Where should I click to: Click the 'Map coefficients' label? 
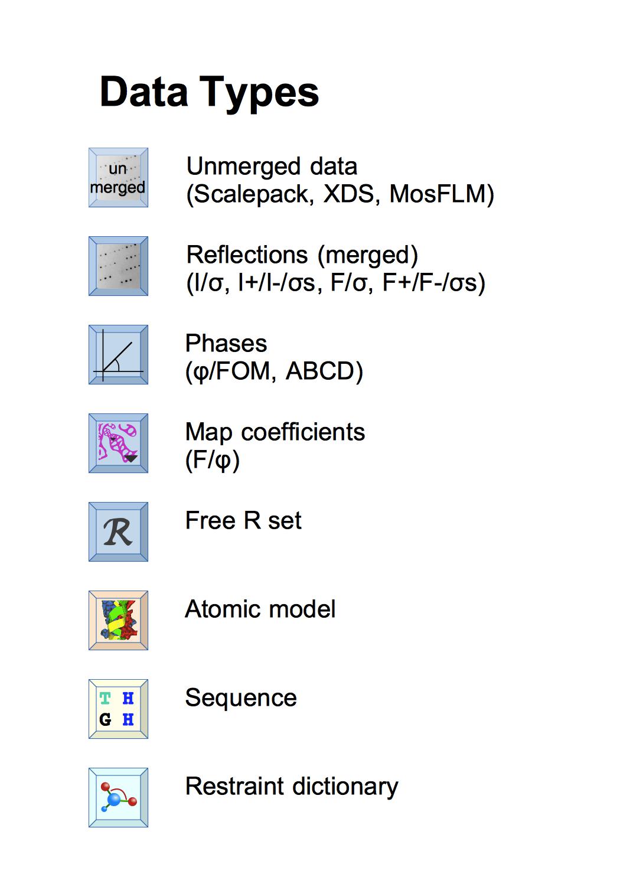click(275, 432)
